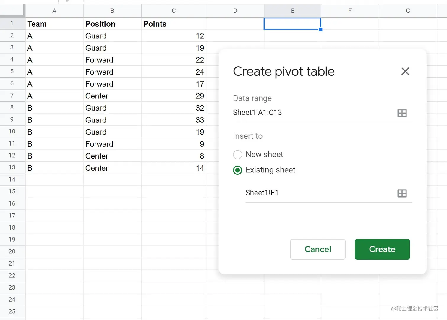Viewport: 447px width, 320px height.
Task: Select column F header
Action: tap(350, 11)
